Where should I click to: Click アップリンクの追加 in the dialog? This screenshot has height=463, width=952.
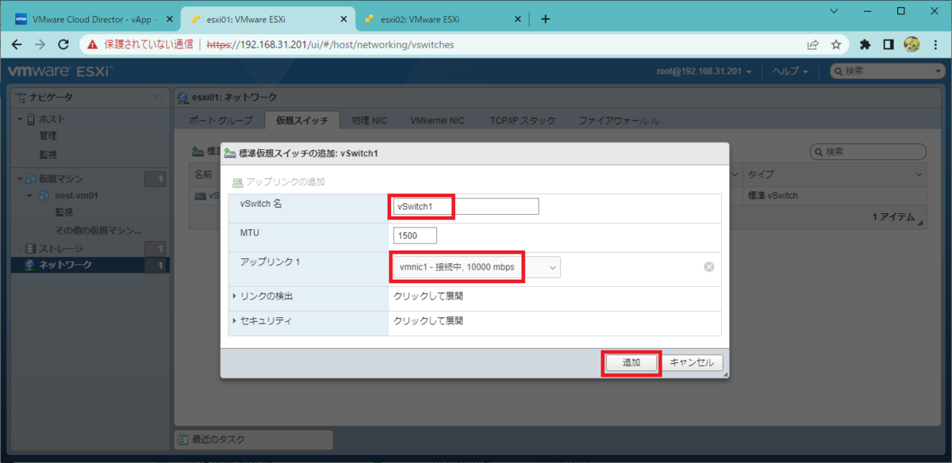tap(278, 182)
